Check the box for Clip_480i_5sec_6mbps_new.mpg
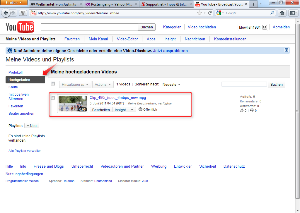Viewport: 300px width, 213px height. pos(53,98)
